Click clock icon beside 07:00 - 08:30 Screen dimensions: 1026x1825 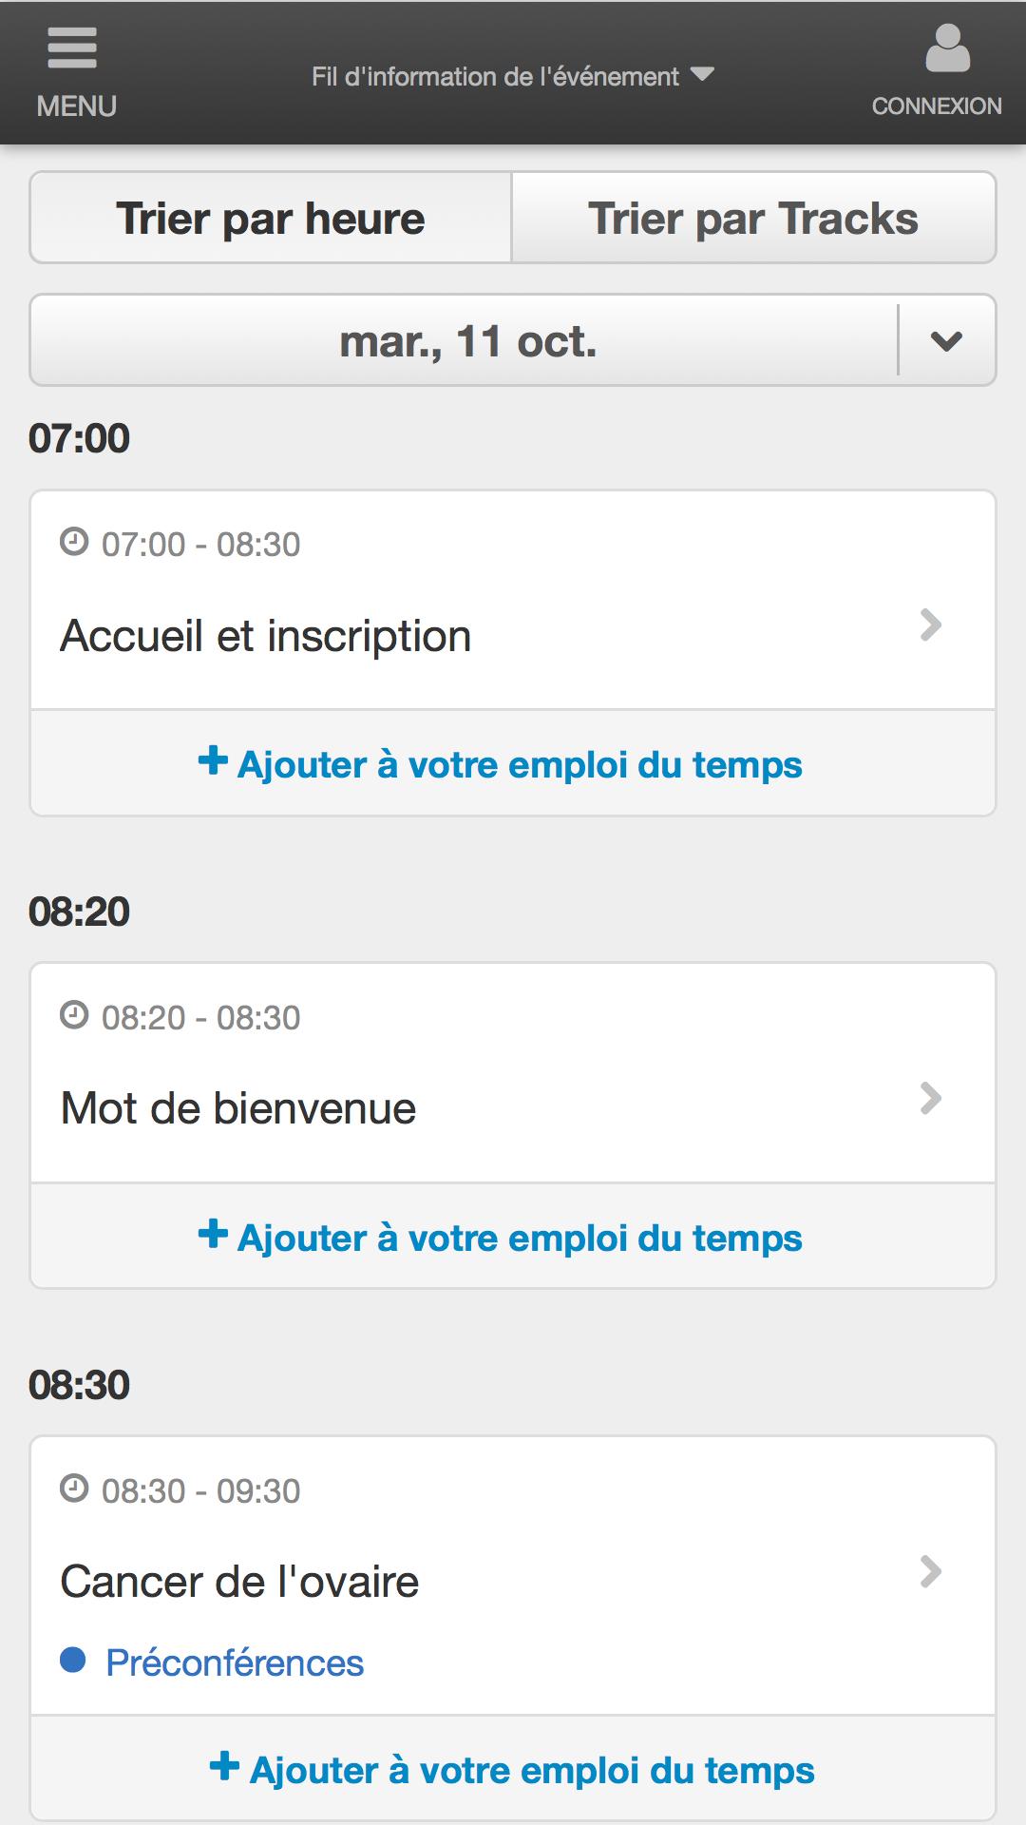pos(74,542)
